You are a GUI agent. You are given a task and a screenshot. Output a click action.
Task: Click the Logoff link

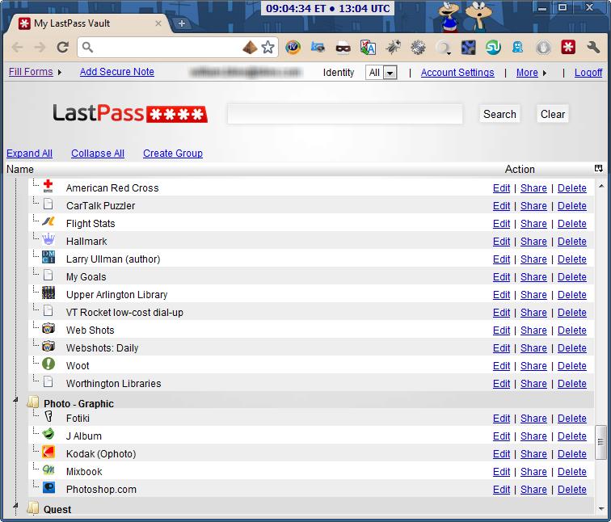[x=588, y=73]
